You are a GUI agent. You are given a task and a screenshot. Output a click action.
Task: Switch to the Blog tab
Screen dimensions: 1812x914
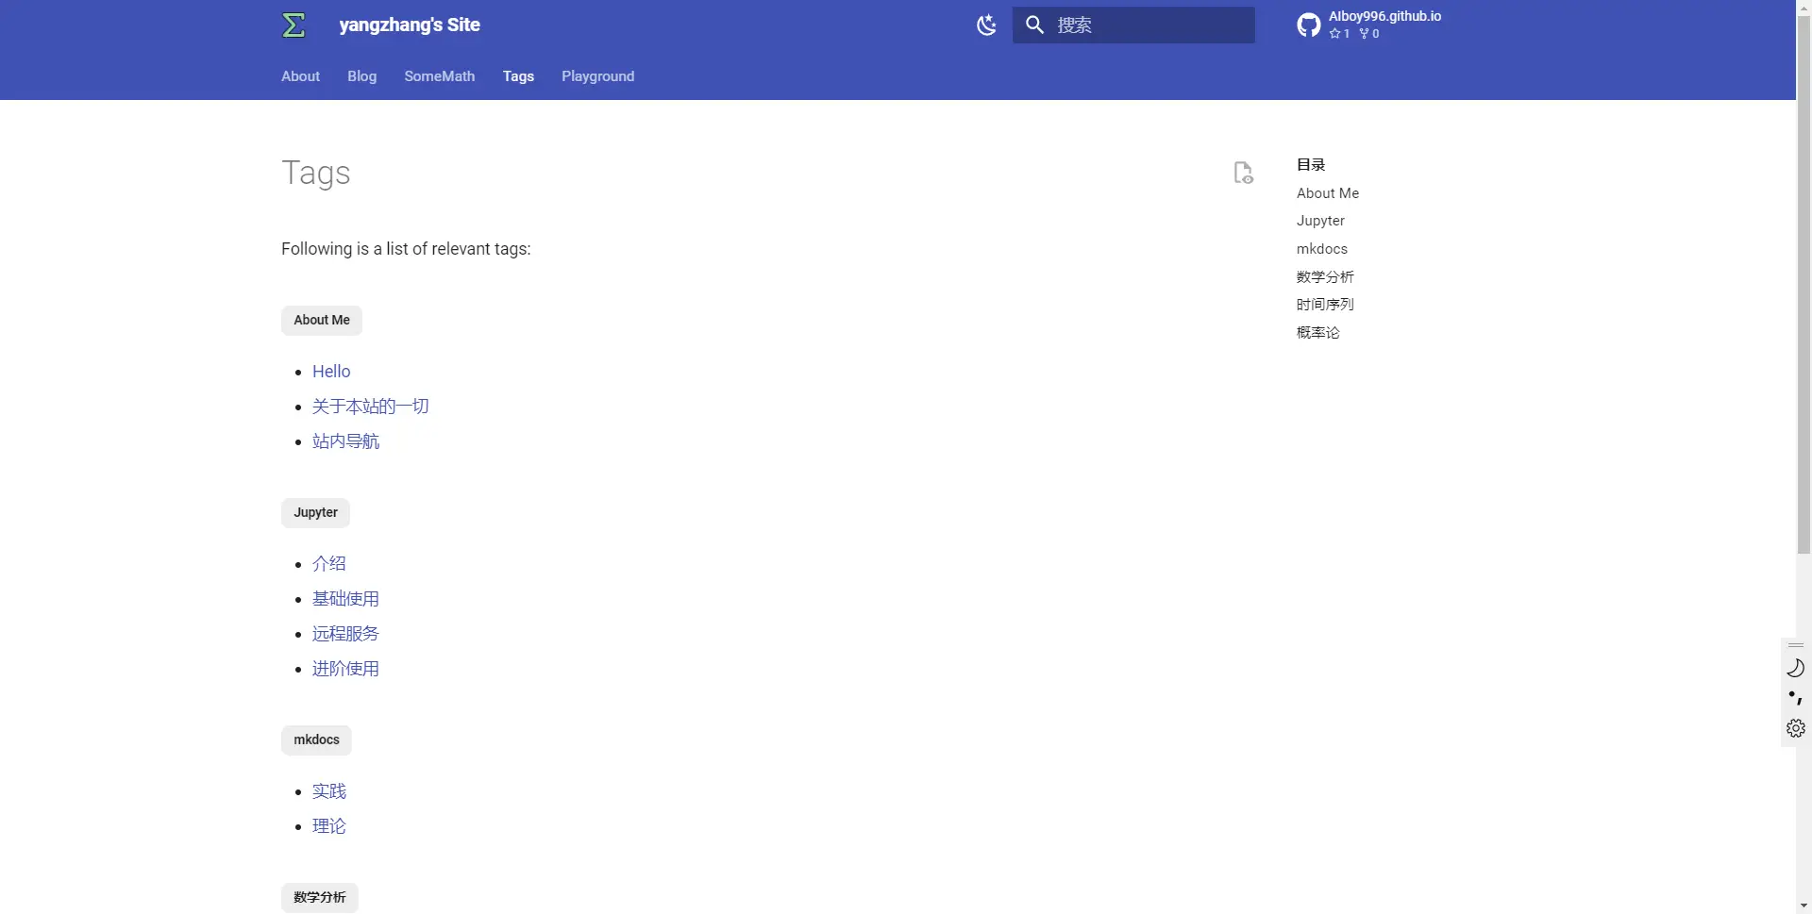(x=361, y=76)
